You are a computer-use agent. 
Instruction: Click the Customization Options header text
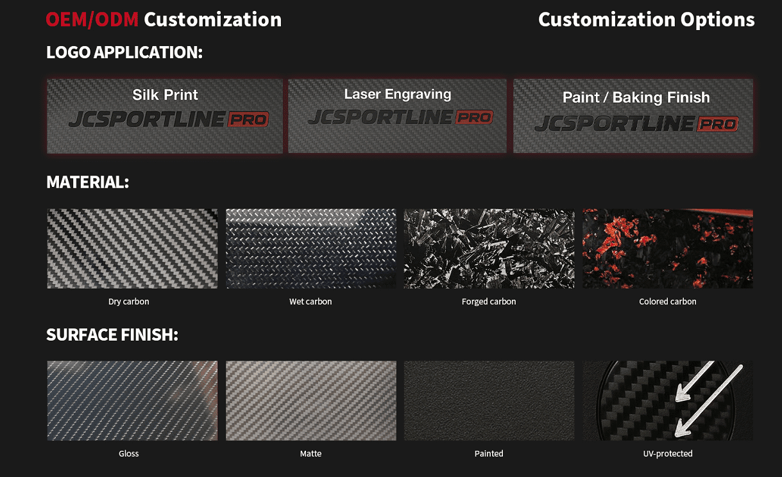(646, 20)
